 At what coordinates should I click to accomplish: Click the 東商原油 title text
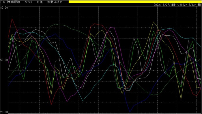point(14,2)
